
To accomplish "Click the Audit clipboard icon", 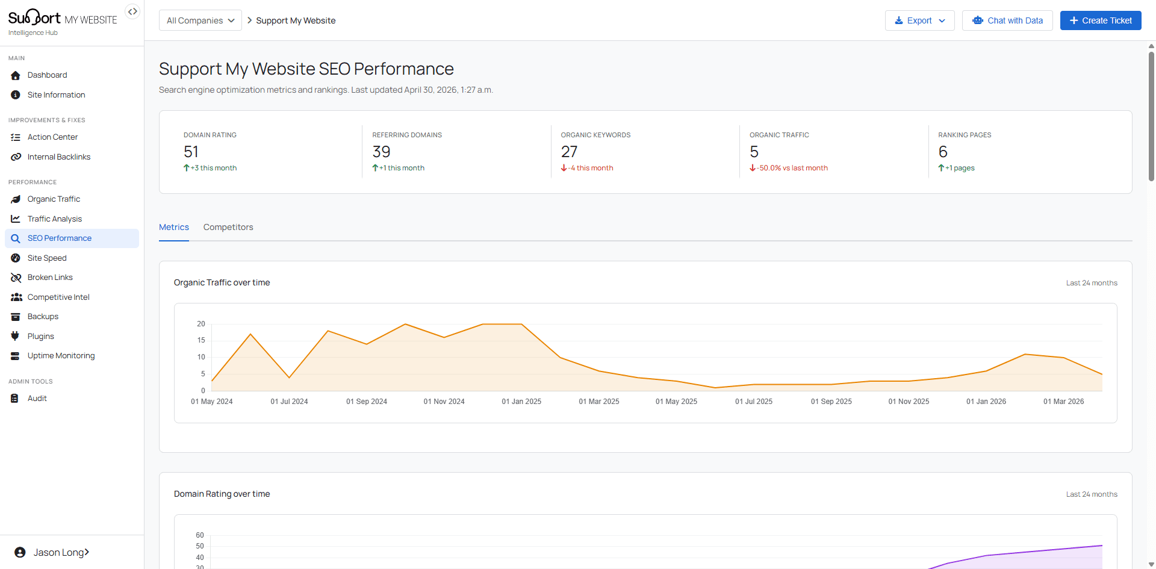I will (x=14, y=399).
